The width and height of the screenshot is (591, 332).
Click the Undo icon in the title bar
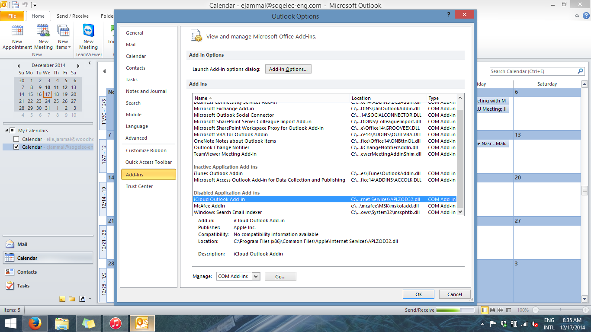25,6
